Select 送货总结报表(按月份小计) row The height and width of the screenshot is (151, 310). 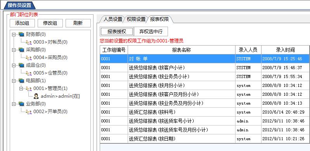(x=204, y=85)
